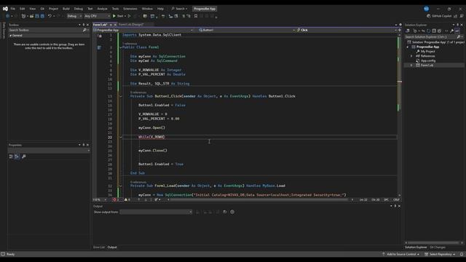Click the Output panel toggle word wrap icon

coord(225,212)
